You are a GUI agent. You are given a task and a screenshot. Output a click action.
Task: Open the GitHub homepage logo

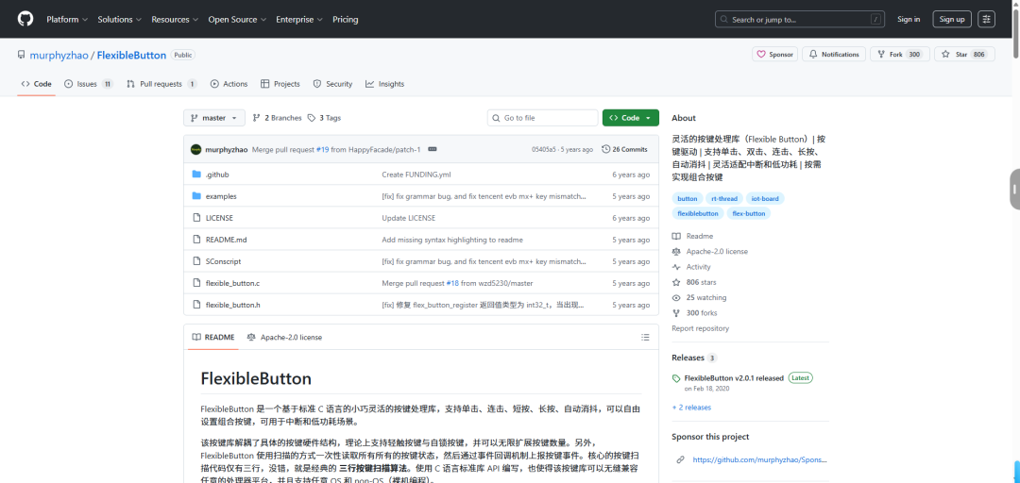pos(25,19)
